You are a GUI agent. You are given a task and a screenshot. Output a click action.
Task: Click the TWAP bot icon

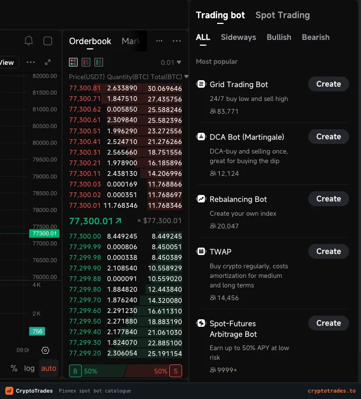tap(201, 251)
